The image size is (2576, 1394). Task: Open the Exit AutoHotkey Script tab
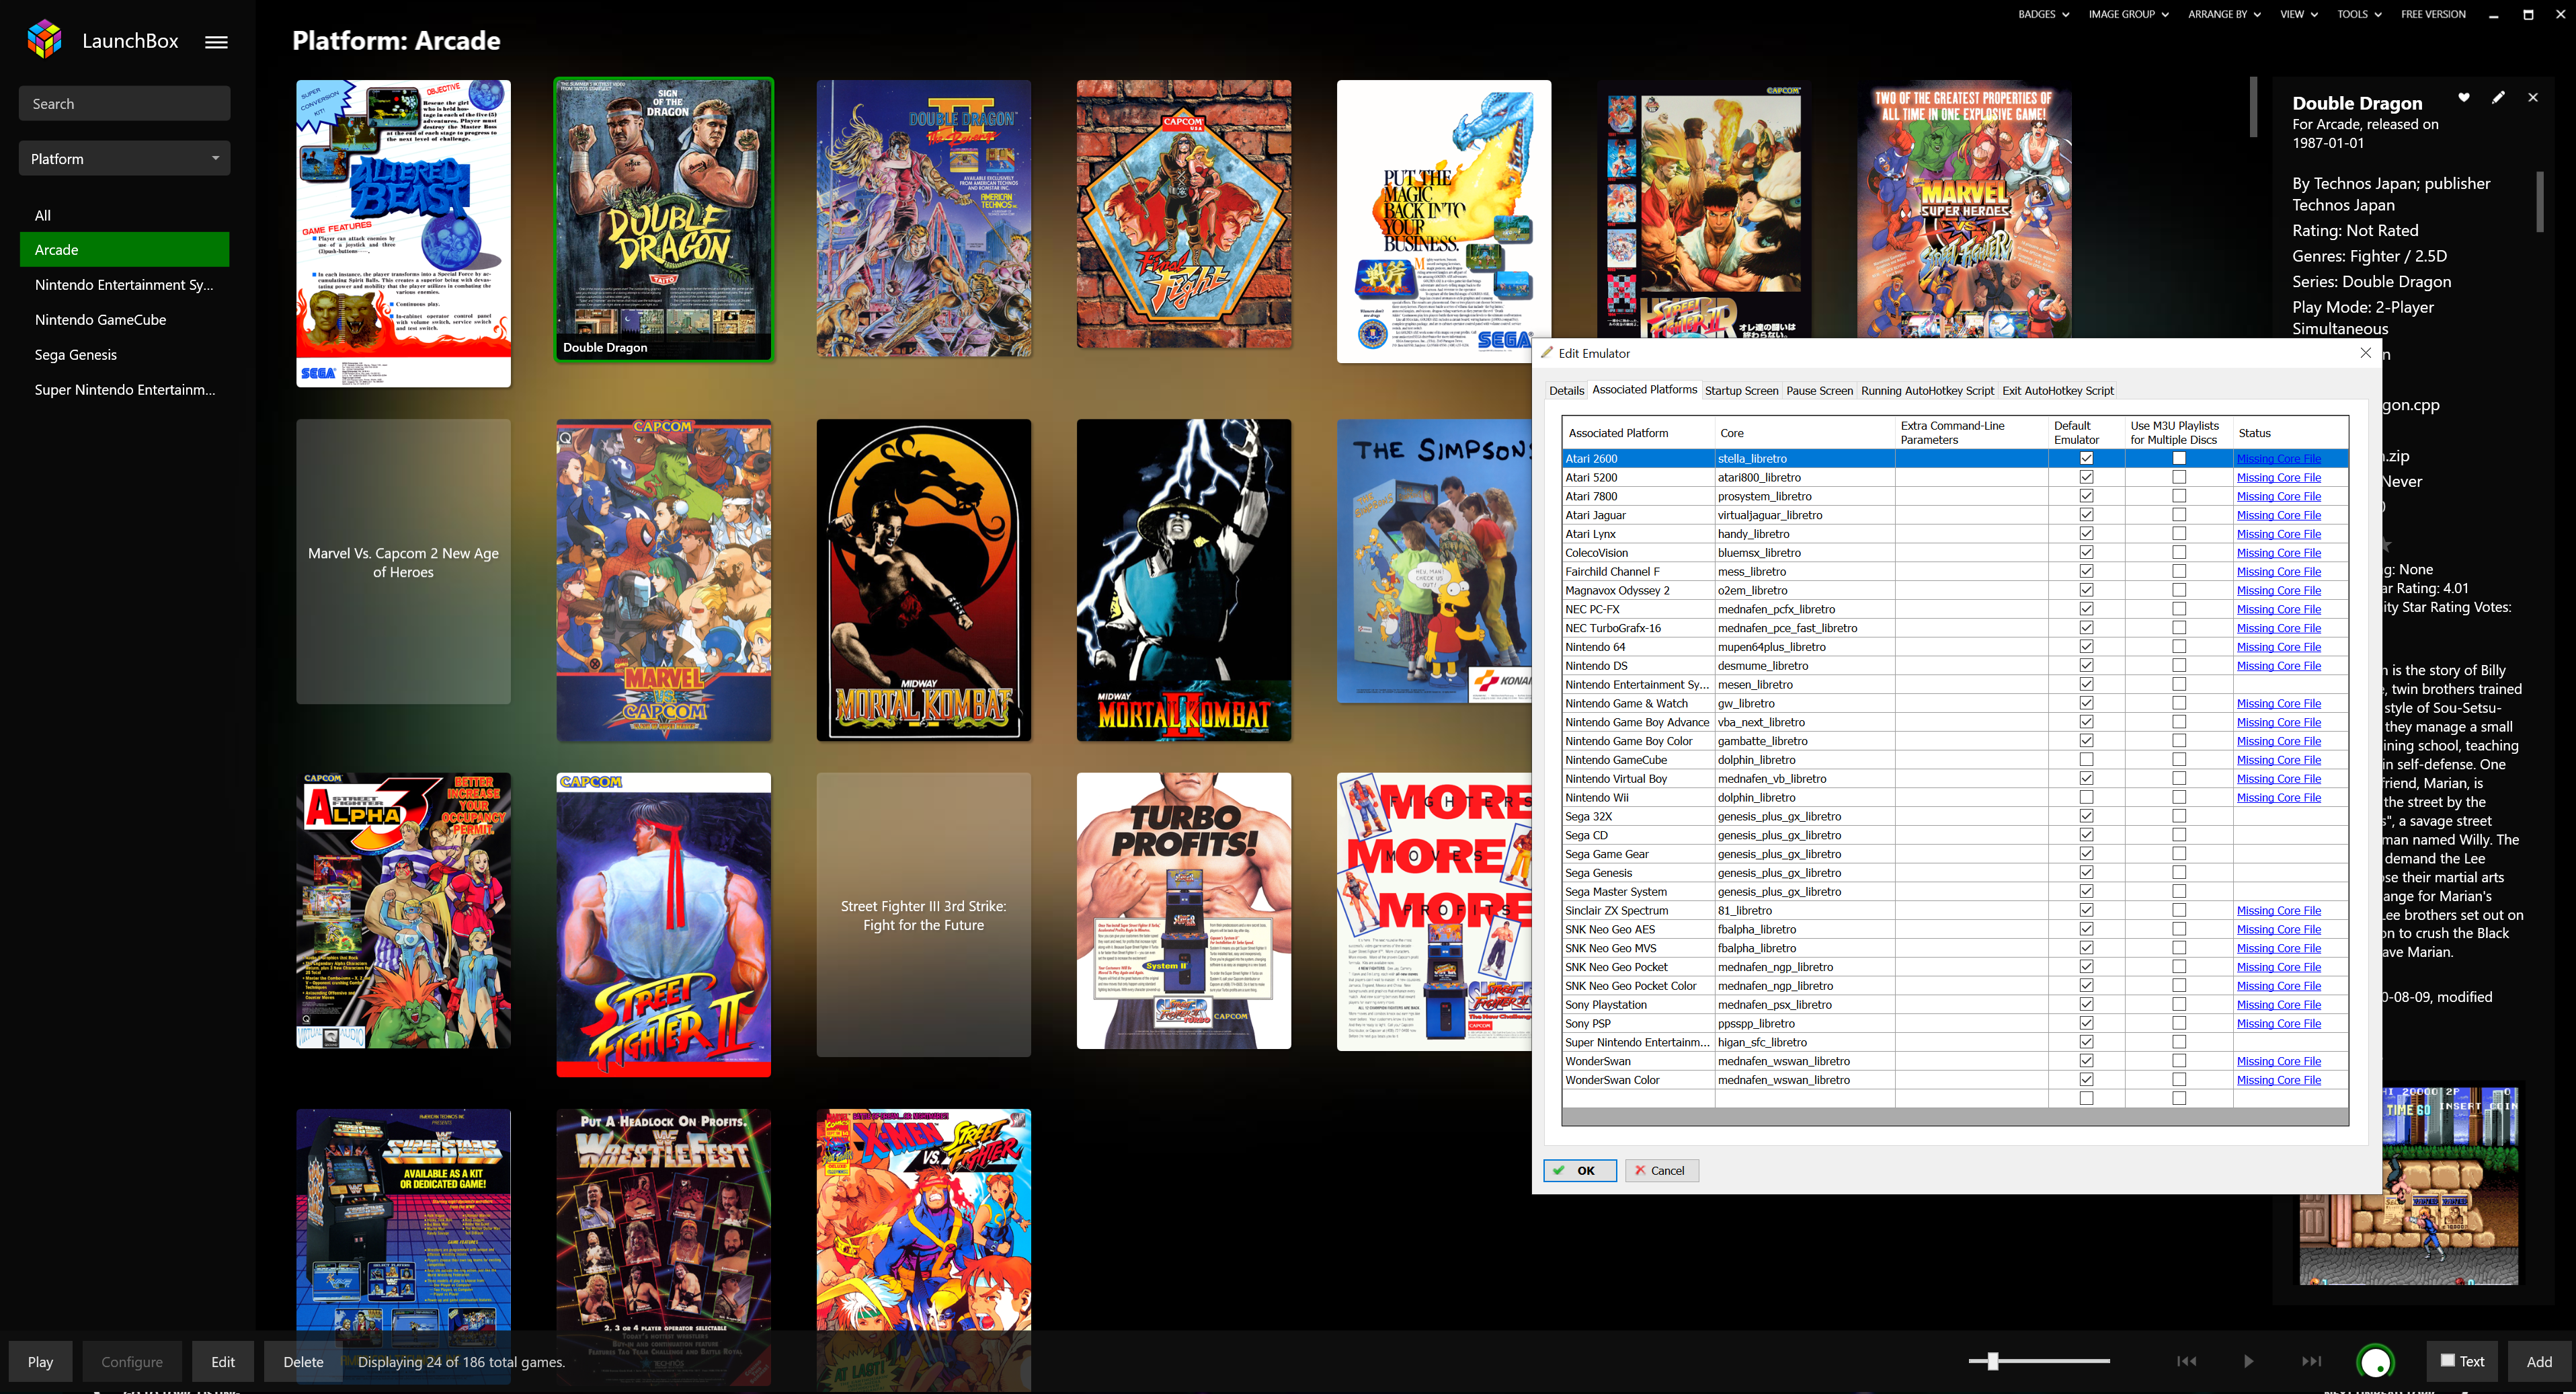point(2057,390)
